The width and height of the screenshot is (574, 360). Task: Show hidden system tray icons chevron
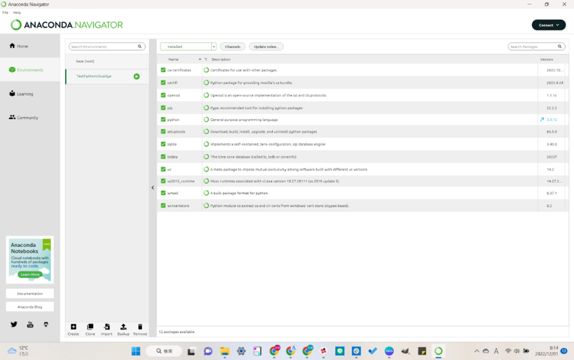477,351
